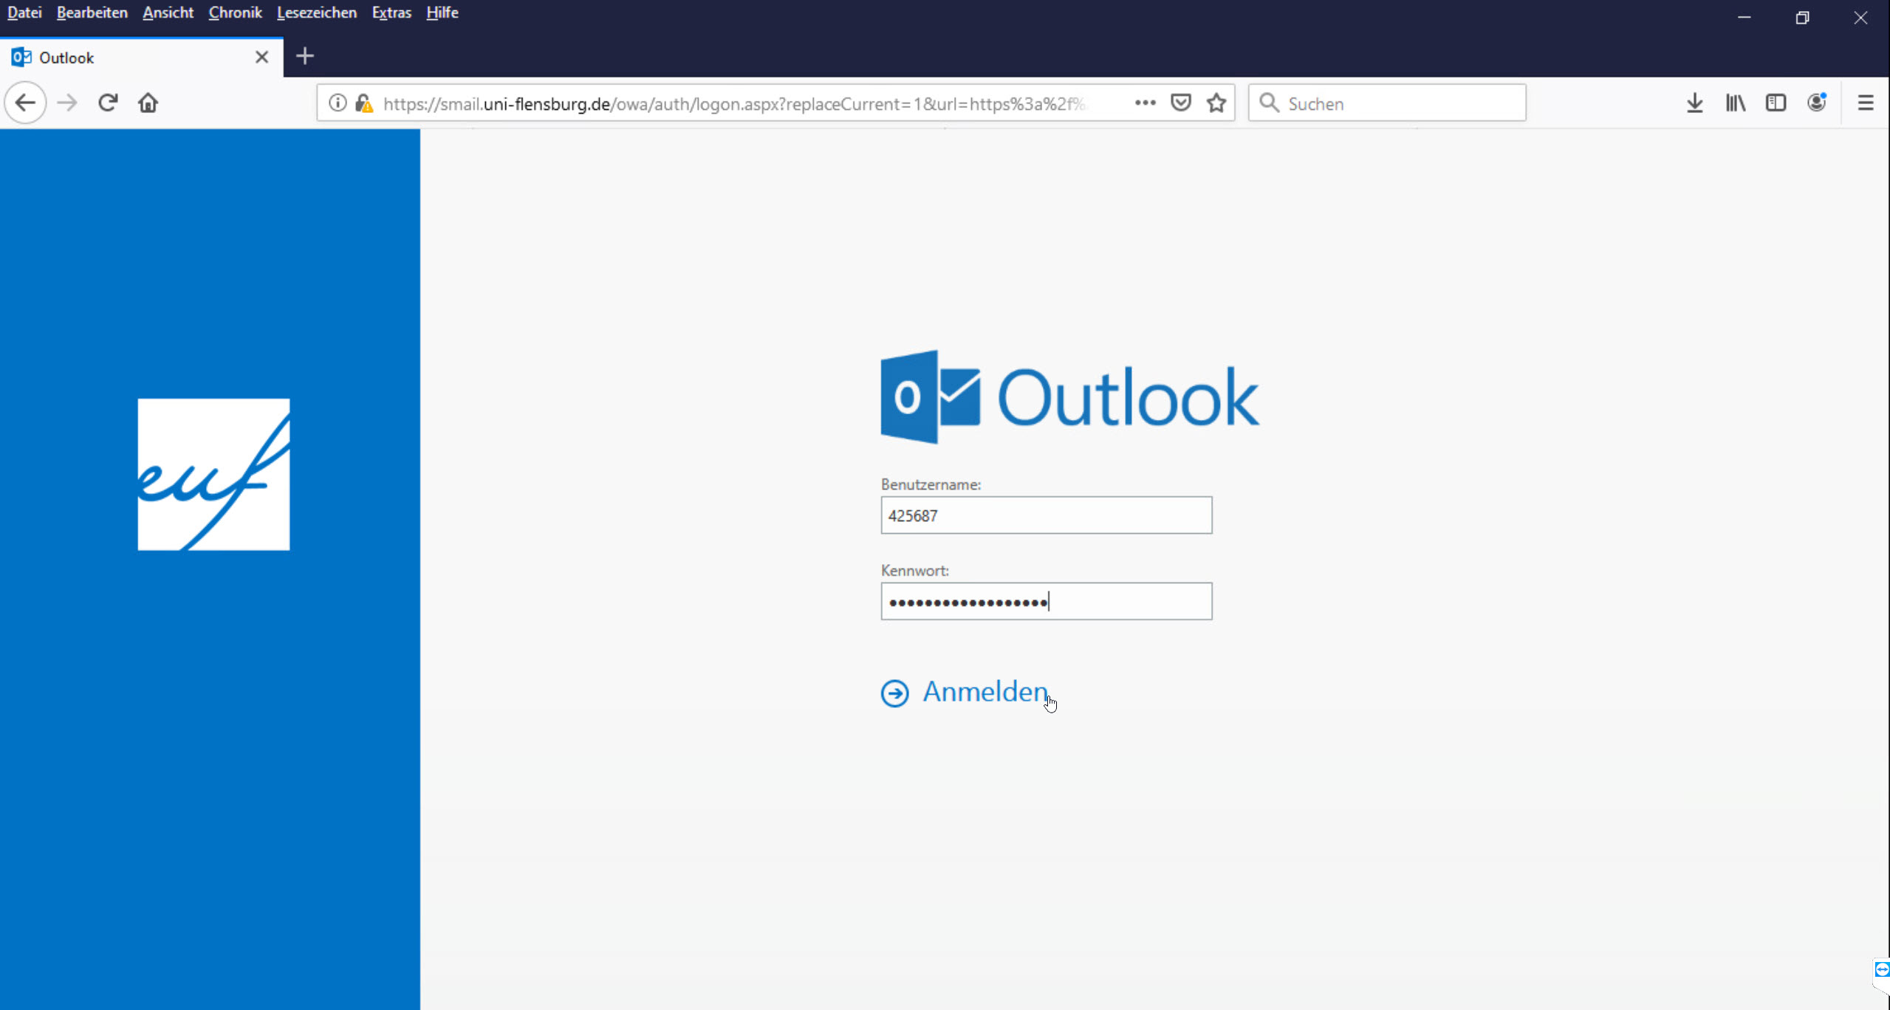The height and width of the screenshot is (1010, 1890).
Task: Click the insecure connection lock warning icon
Action: (364, 103)
